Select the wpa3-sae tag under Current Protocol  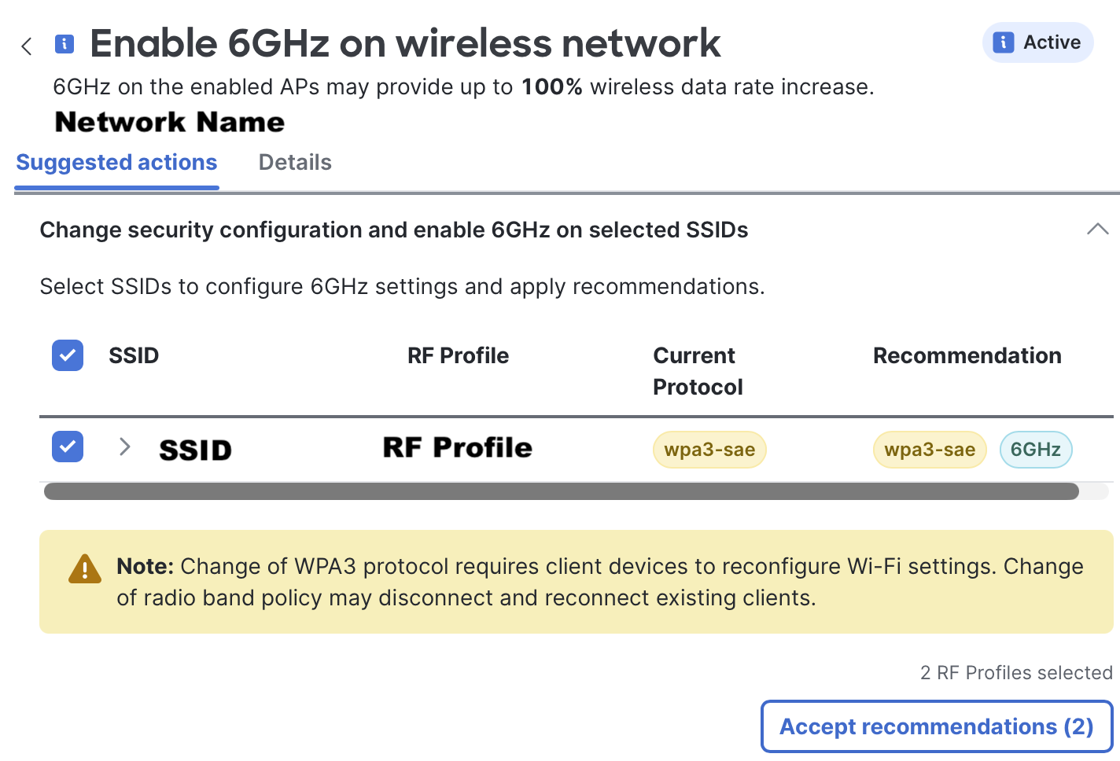click(709, 450)
